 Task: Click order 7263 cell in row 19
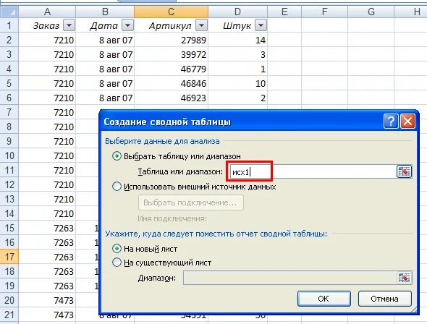(x=47, y=286)
